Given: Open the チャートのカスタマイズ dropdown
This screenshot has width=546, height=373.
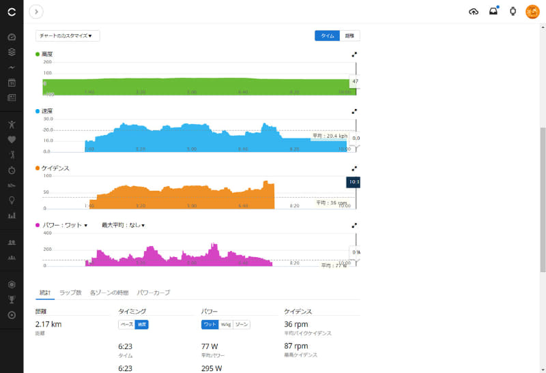Looking at the screenshot, I should coord(68,36).
